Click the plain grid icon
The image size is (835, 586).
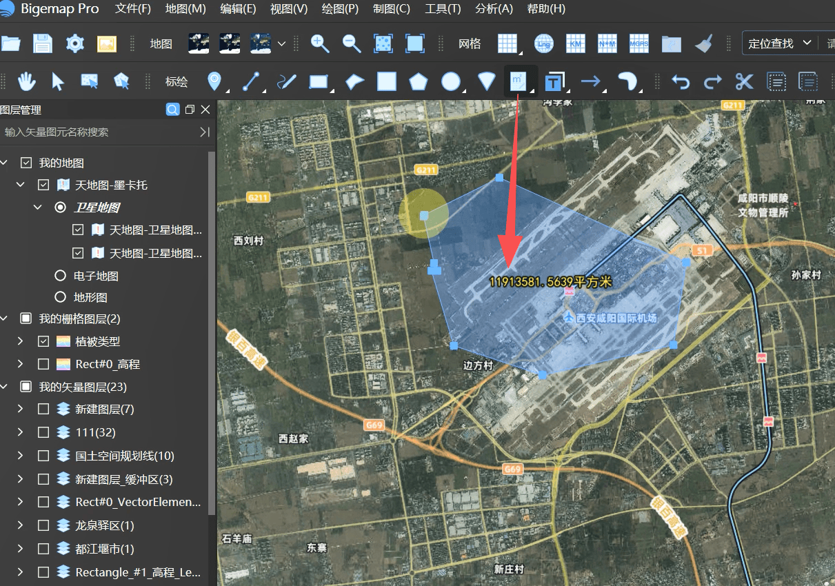point(508,43)
